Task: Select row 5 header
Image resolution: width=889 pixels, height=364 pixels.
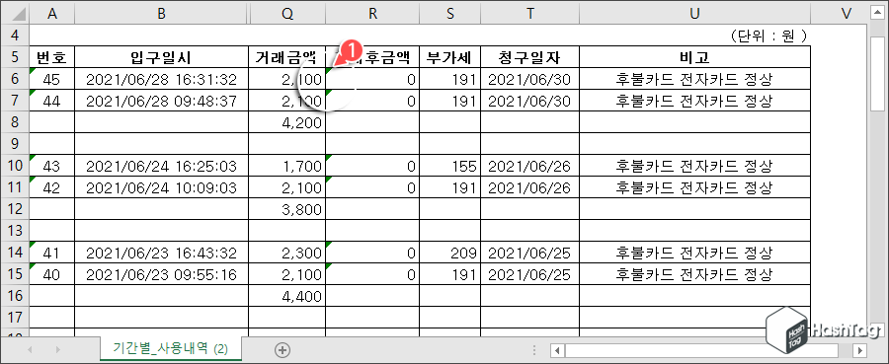Action: pos(15,56)
